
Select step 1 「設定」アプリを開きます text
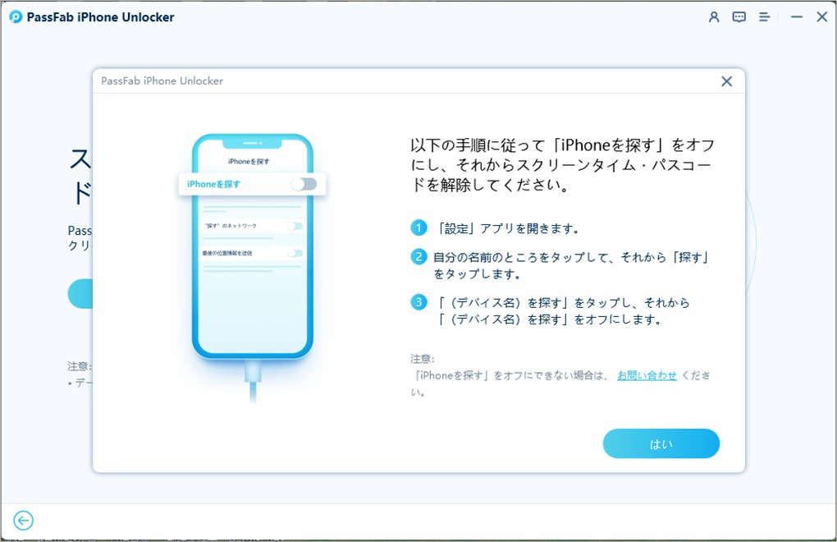tap(507, 228)
